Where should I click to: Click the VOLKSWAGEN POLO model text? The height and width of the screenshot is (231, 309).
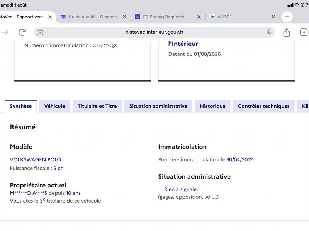pos(36,159)
